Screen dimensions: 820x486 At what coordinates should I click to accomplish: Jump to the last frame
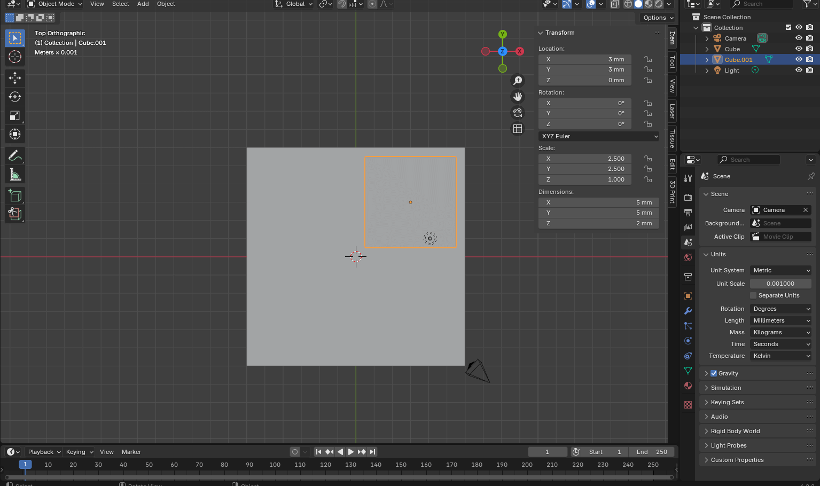373,452
